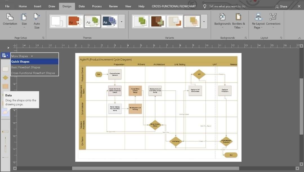Open the More Shapes menu entry
The height and width of the screenshot is (172, 304).
click(20, 56)
